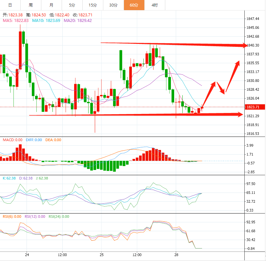Select the 周 weekly timeframe tab

(x=31, y=5)
